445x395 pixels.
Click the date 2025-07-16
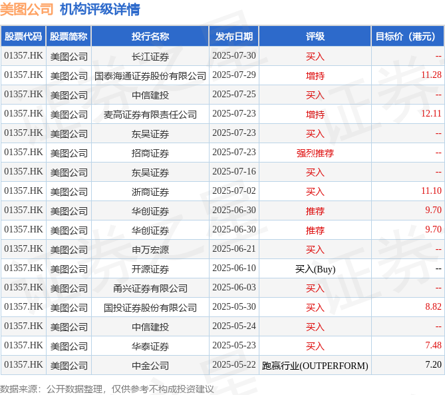click(234, 172)
